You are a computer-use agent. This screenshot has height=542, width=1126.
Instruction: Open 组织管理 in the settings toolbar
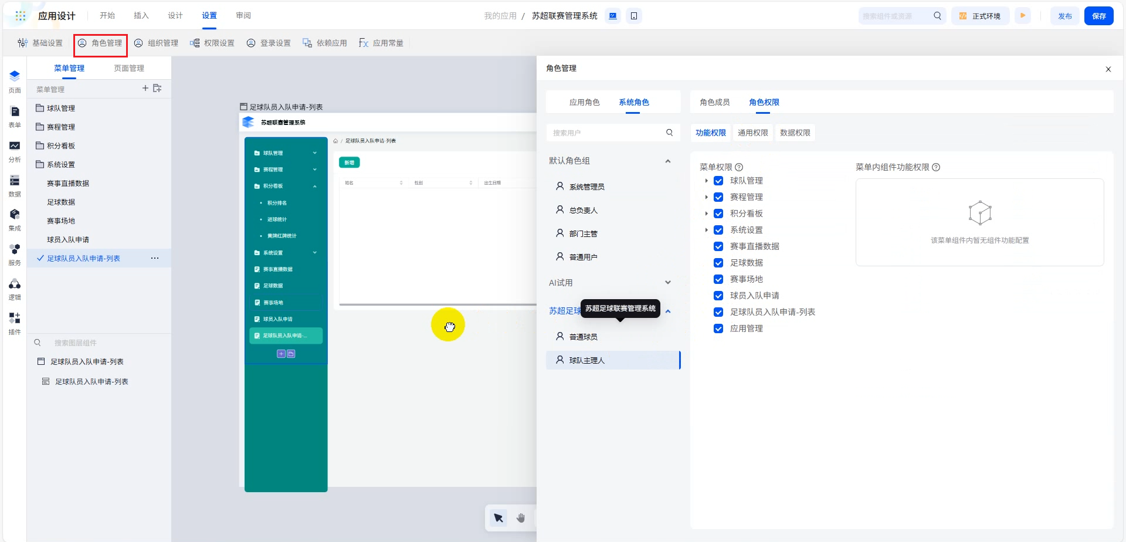point(156,43)
